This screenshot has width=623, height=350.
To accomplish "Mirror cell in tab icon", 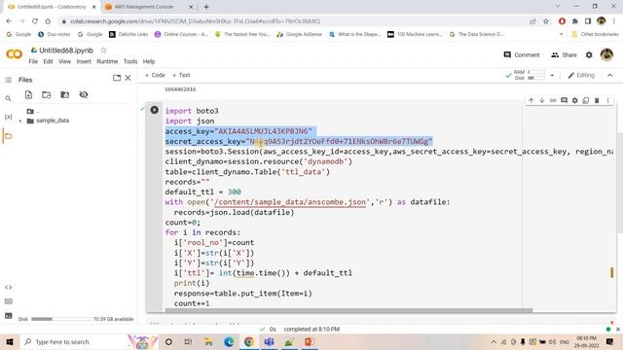I will pos(586,100).
